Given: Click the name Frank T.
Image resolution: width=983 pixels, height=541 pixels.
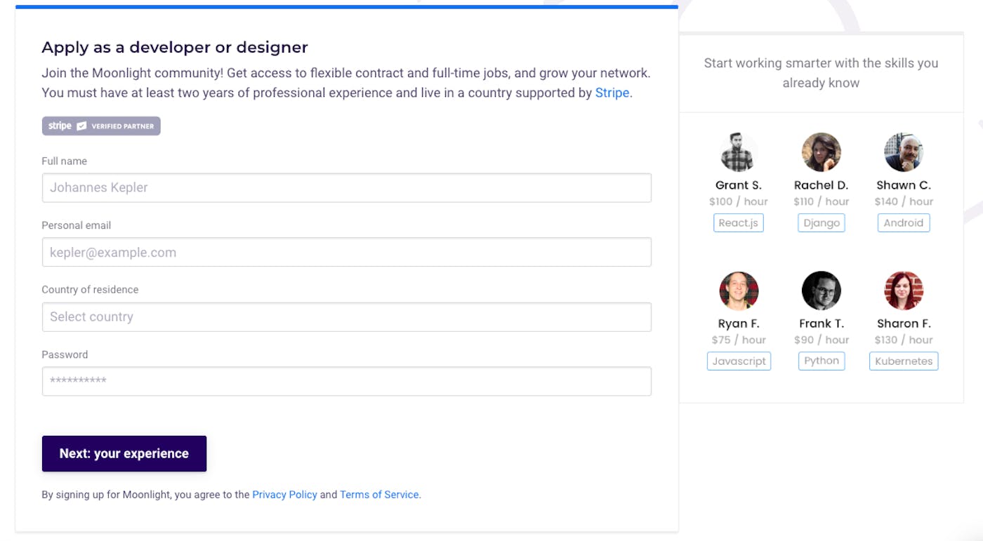Looking at the screenshot, I should [x=822, y=323].
